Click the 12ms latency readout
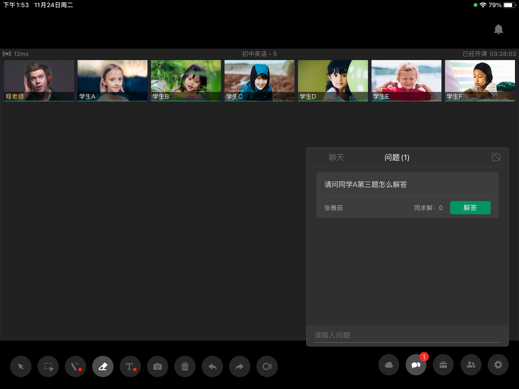Image resolution: width=519 pixels, height=389 pixels. tap(21, 54)
